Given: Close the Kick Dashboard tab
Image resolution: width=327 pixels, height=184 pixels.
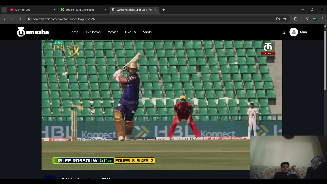Looking at the screenshot, I should pos(105,10).
